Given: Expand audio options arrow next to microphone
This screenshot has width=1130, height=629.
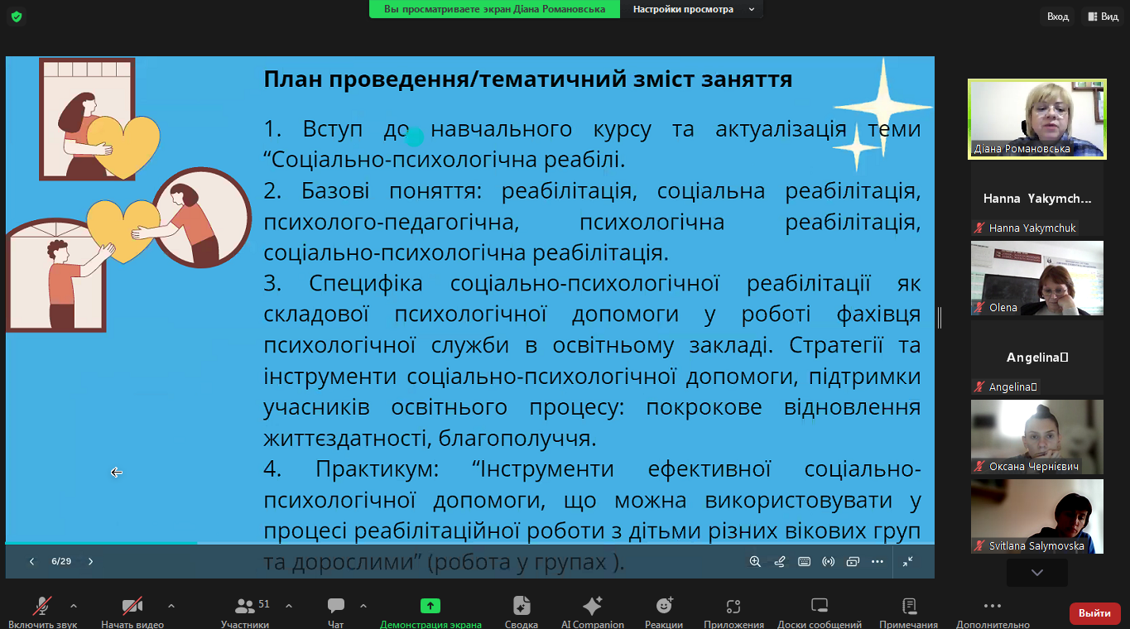Looking at the screenshot, I should (x=74, y=606).
